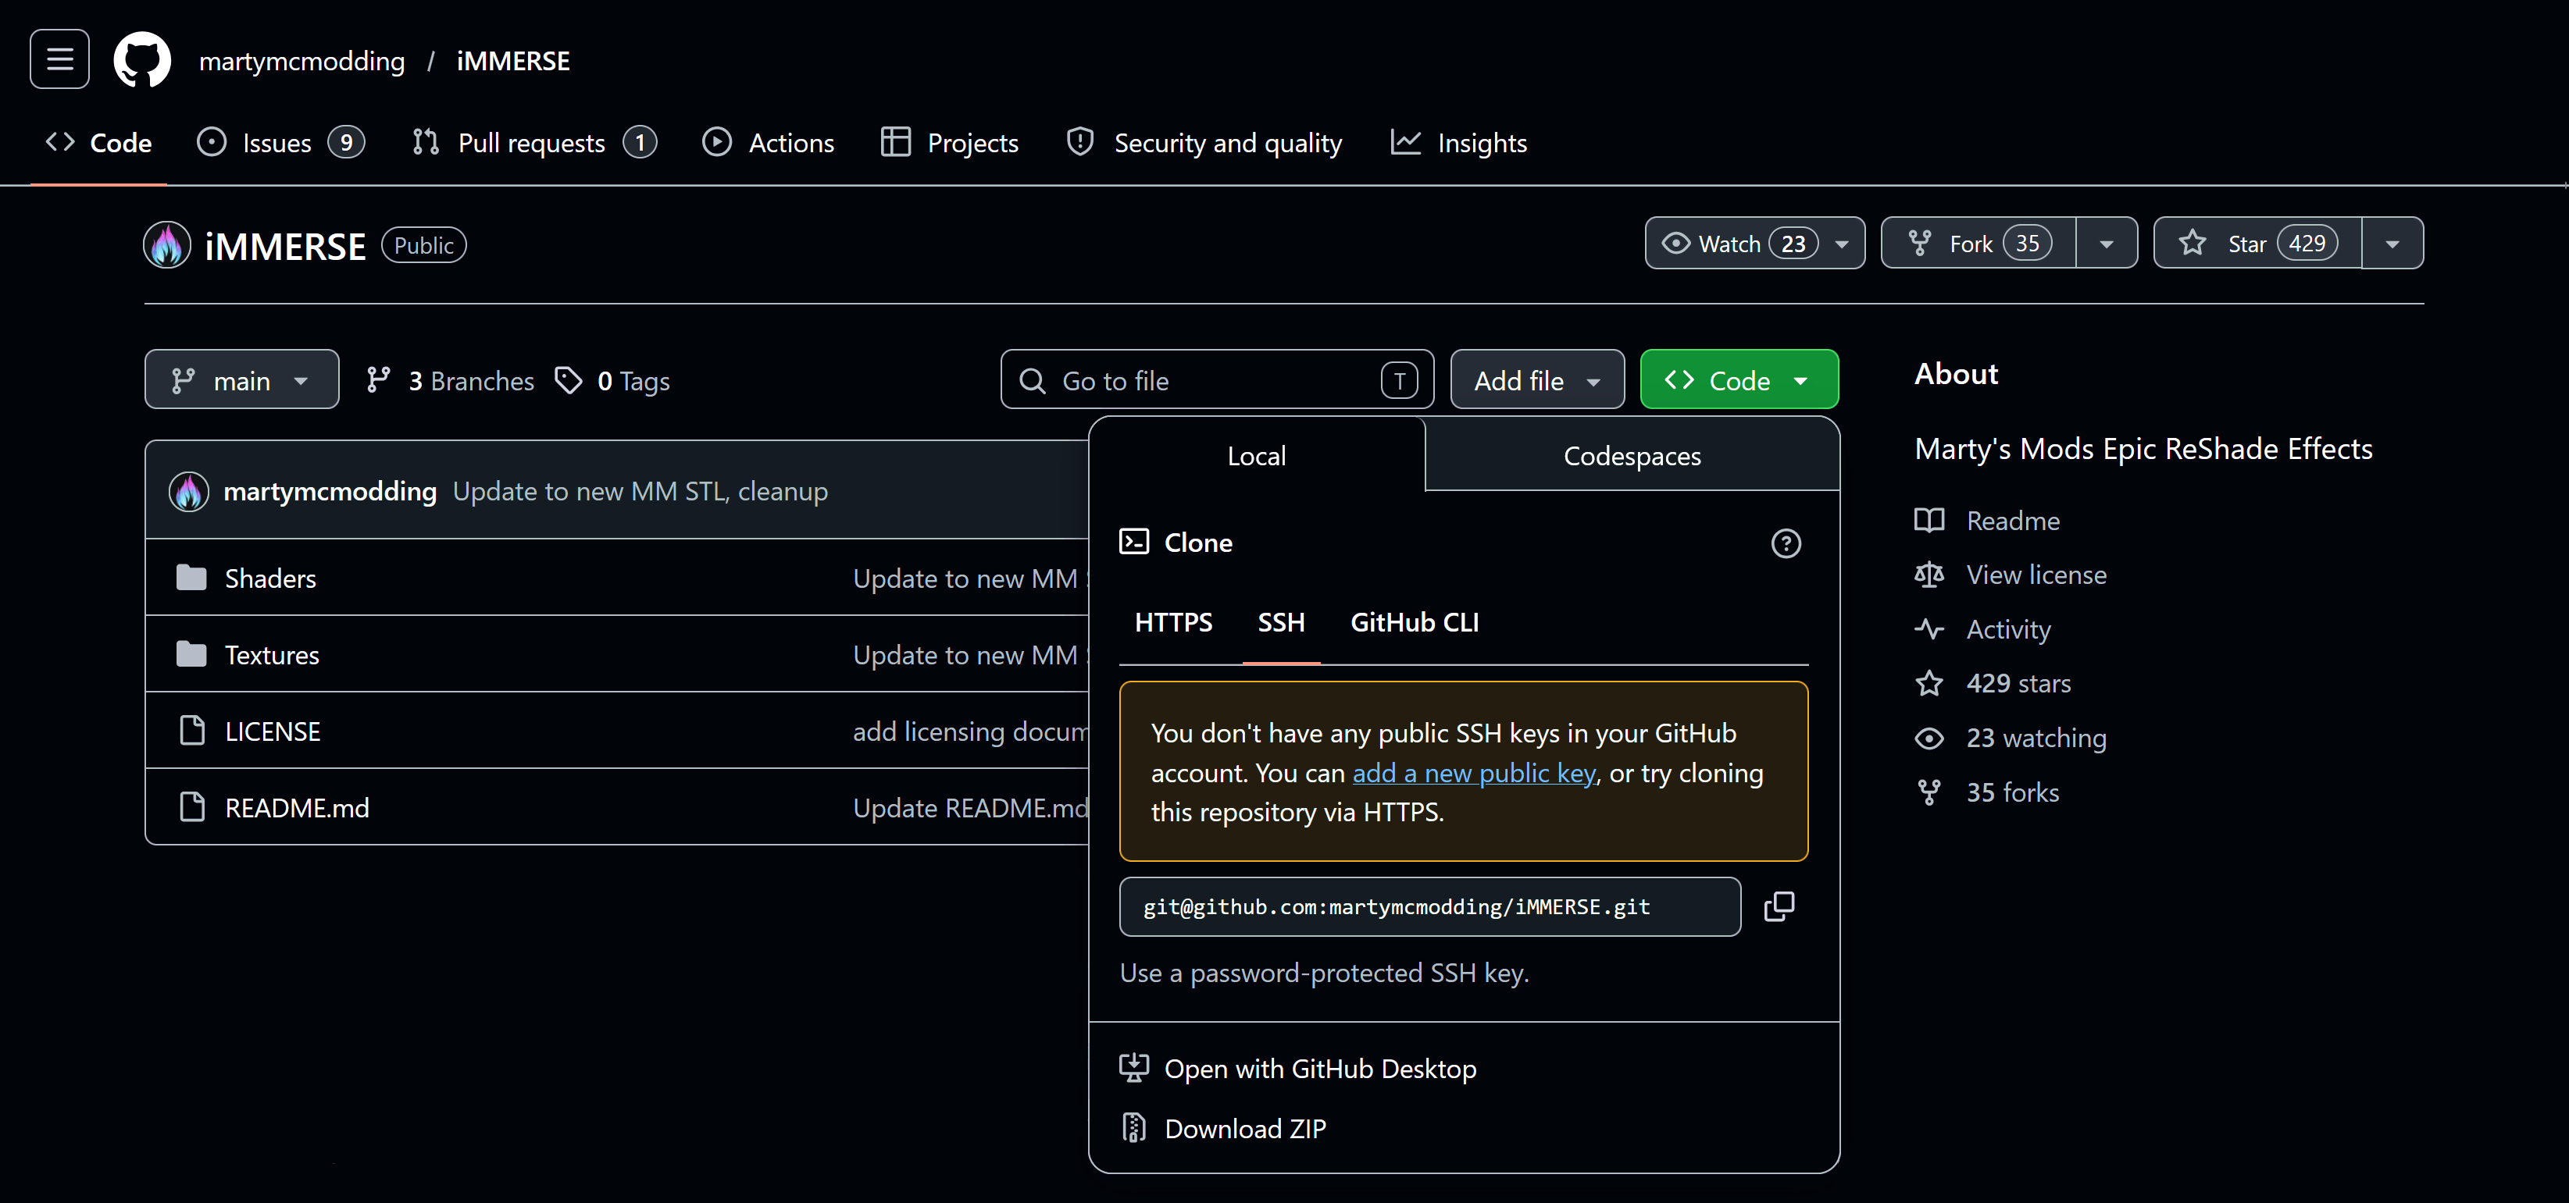Open the Textures folder
The image size is (2569, 1203).
[273, 655]
